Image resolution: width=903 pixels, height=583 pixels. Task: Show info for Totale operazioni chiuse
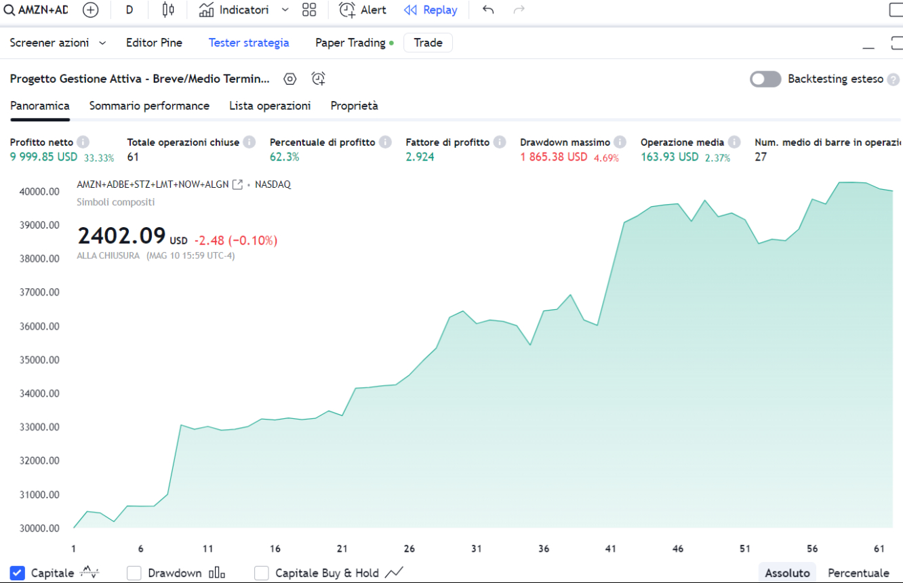(249, 142)
